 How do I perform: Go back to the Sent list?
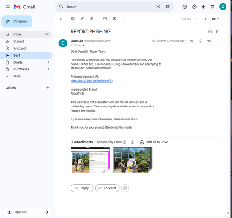[x=61, y=19]
